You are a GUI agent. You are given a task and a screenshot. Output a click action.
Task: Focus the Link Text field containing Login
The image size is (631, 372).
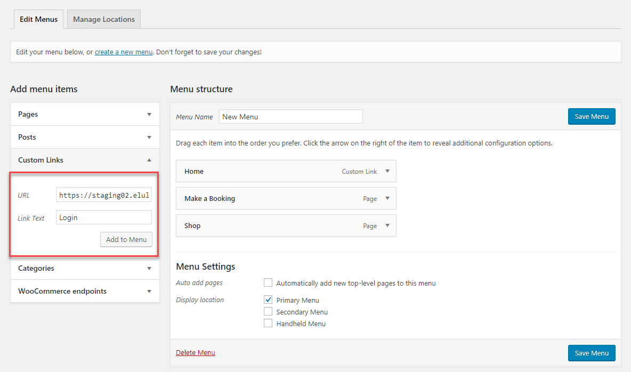[104, 217]
